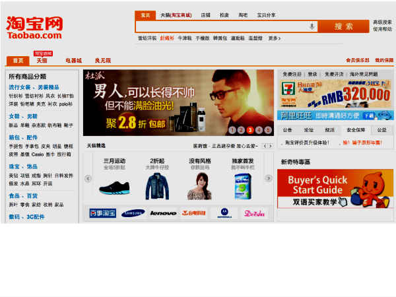The height and width of the screenshot is (297, 396).
Task: Open the Nutrilon milk powder product image
Action: pos(243,186)
